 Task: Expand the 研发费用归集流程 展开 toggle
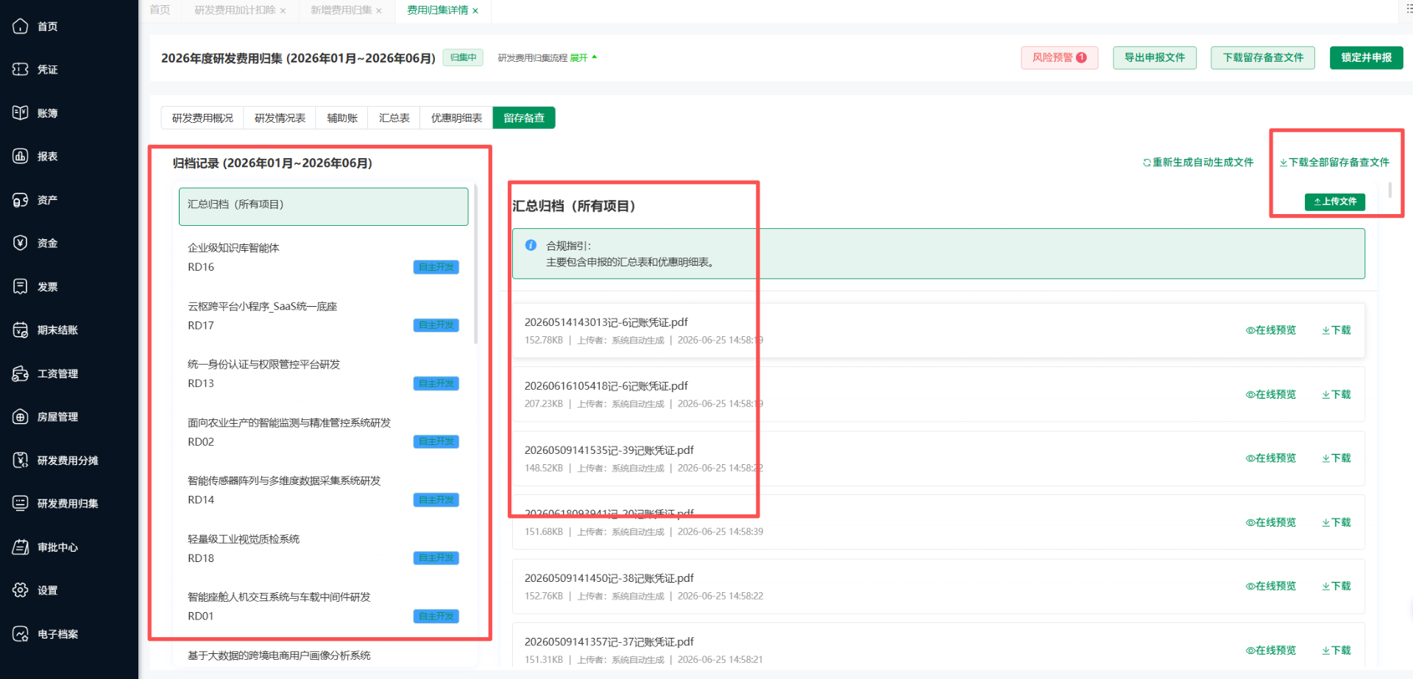coord(584,57)
